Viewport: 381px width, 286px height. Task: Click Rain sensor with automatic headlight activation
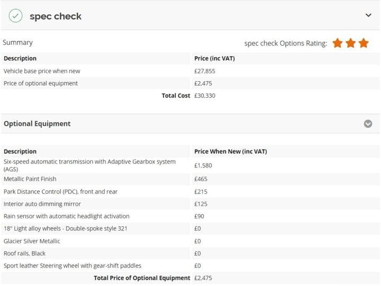pyautogui.click(x=67, y=216)
